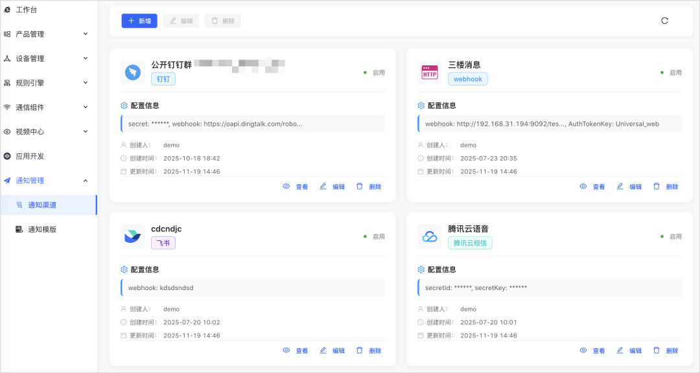Delete the 三楼消息 channel via its trash icon

[656, 186]
